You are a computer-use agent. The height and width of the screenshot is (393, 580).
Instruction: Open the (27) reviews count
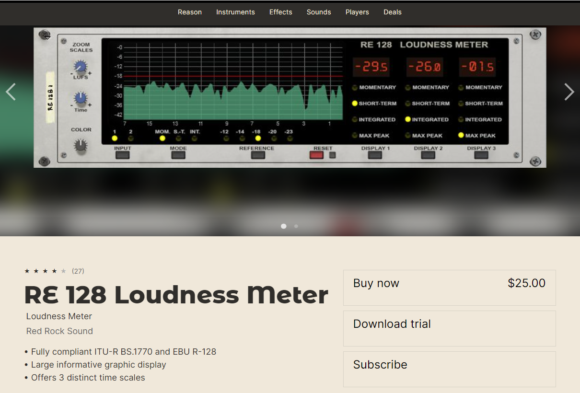click(x=78, y=271)
